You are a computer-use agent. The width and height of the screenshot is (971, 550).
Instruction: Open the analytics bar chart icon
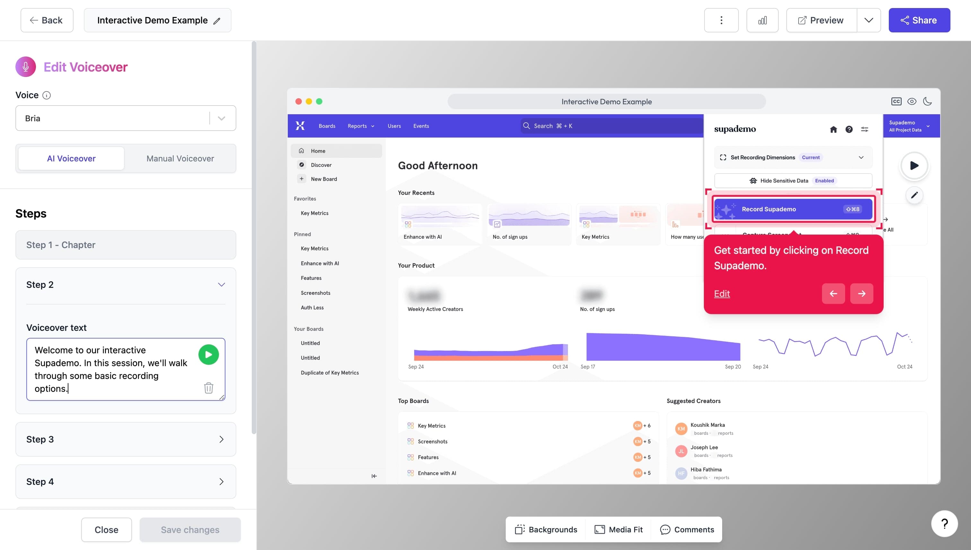[x=762, y=20]
